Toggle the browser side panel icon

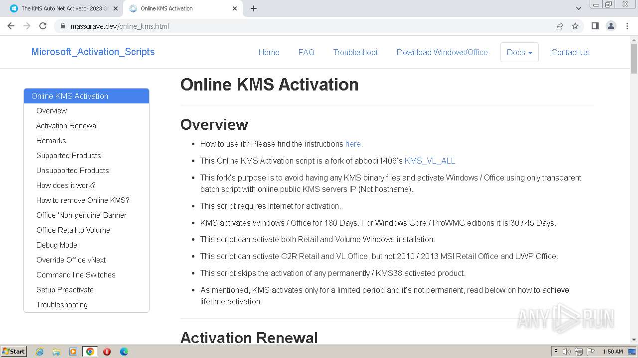coord(595,26)
